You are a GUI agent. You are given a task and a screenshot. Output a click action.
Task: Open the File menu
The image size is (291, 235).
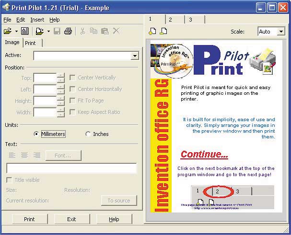[x=7, y=20]
